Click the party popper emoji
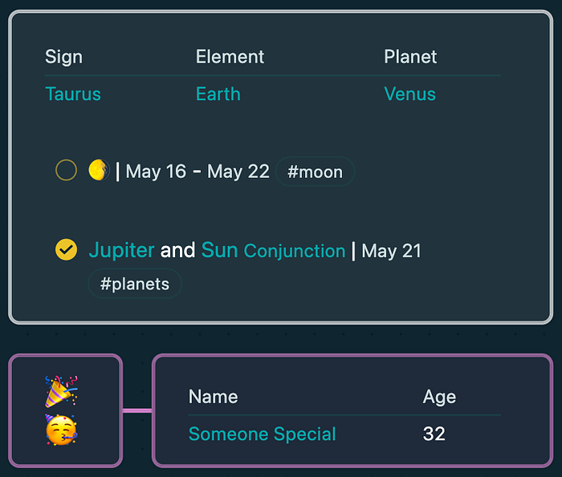Screen dimensions: 562x477 [x=61, y=391]
